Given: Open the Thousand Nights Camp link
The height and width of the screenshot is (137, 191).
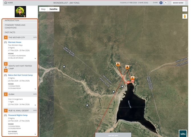Looking at the screenshot, I should (18, 115).
